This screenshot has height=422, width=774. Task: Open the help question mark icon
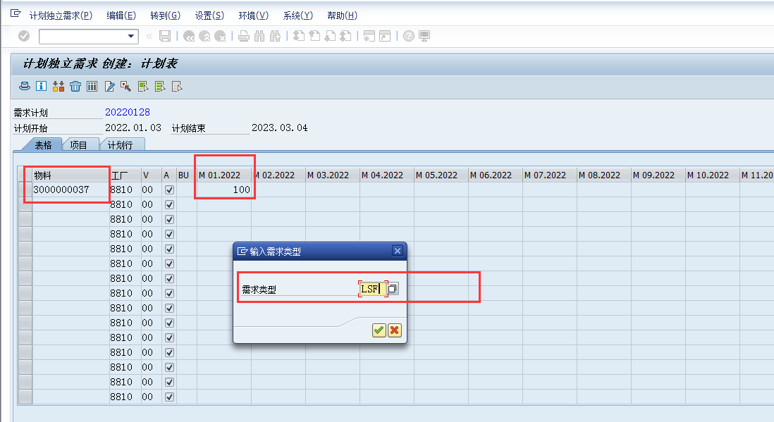pyautogui.click(x=410, y=36)
